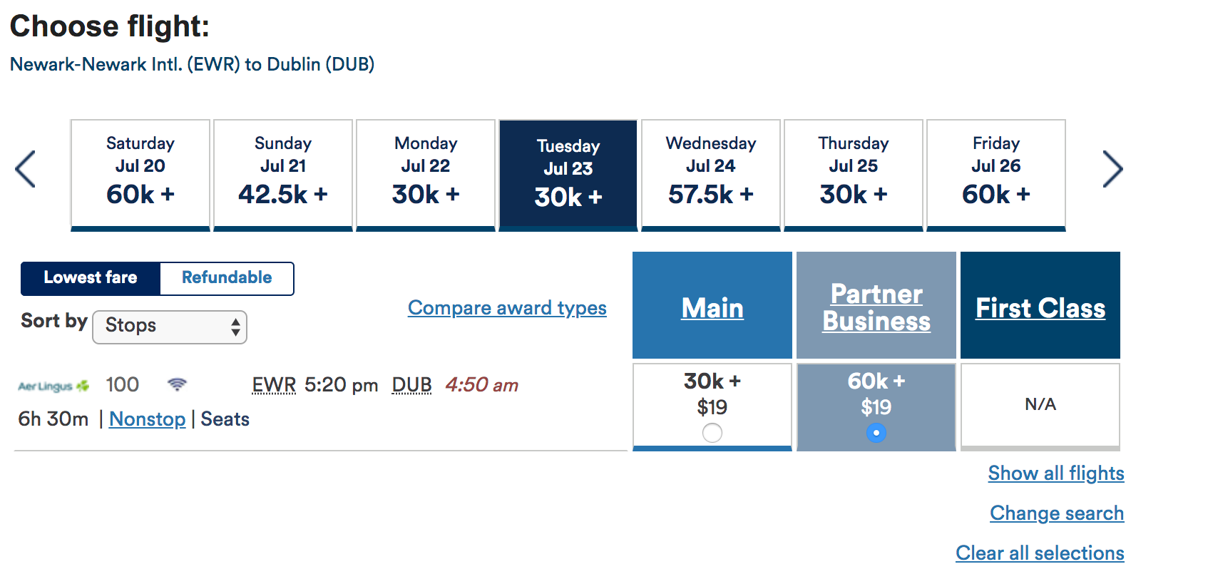This screenshot has width=1208, height=579.
Task: Click Clear all selections
Action: (1040, 553)
